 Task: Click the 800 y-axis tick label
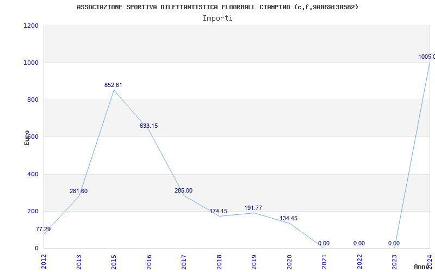pos(33,100)
